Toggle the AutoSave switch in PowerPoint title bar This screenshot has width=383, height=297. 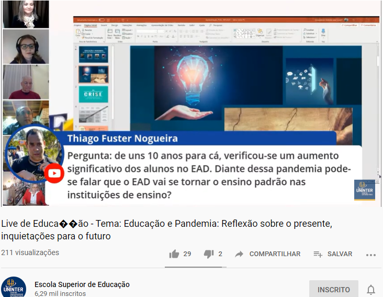click(x=100, y=20)
